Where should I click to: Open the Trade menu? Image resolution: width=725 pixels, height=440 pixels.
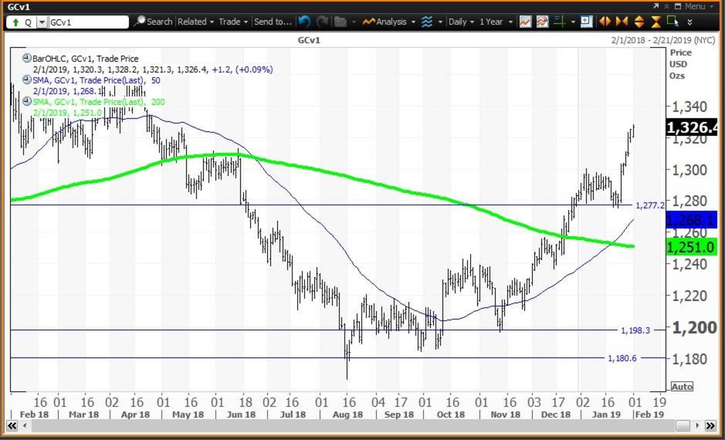point(233,22)
